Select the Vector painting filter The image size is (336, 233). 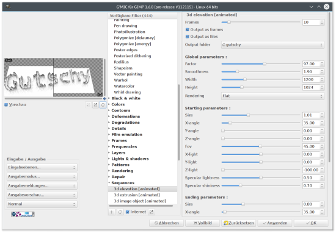[128, 74]
